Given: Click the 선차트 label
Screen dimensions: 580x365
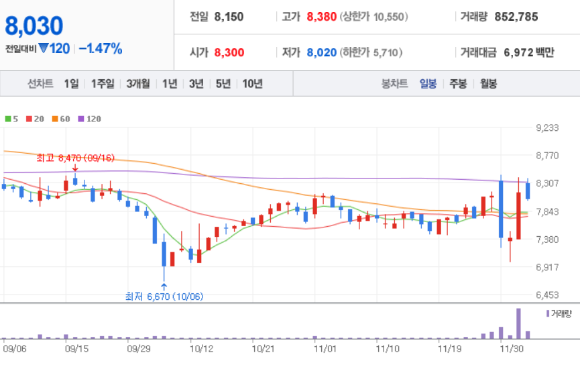Looking at the screenshot, I should 40,84.
